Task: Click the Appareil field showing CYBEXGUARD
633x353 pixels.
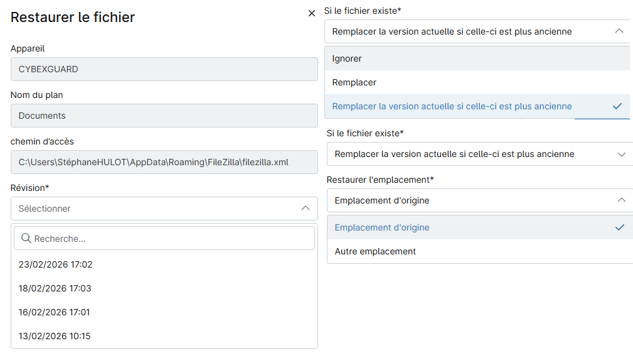Action: (x=164, y=69)
